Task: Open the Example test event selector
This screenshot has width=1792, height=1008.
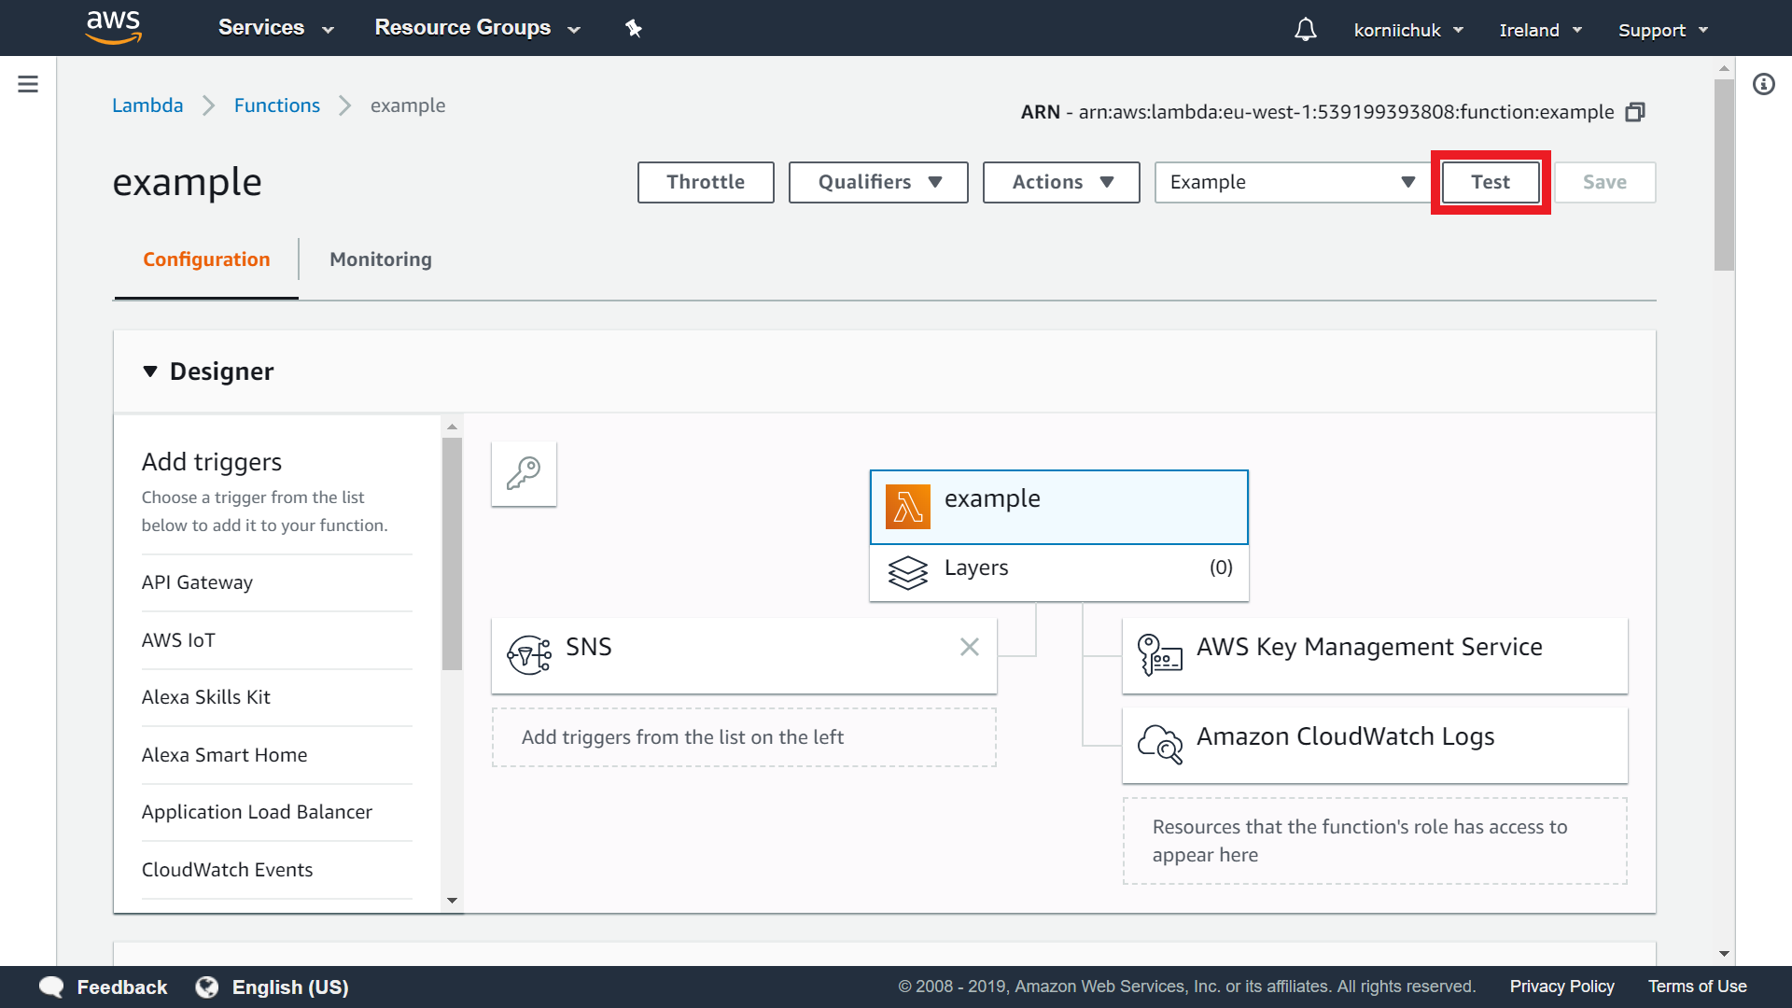Action: pyautogui.click(x=1292, y=182)
